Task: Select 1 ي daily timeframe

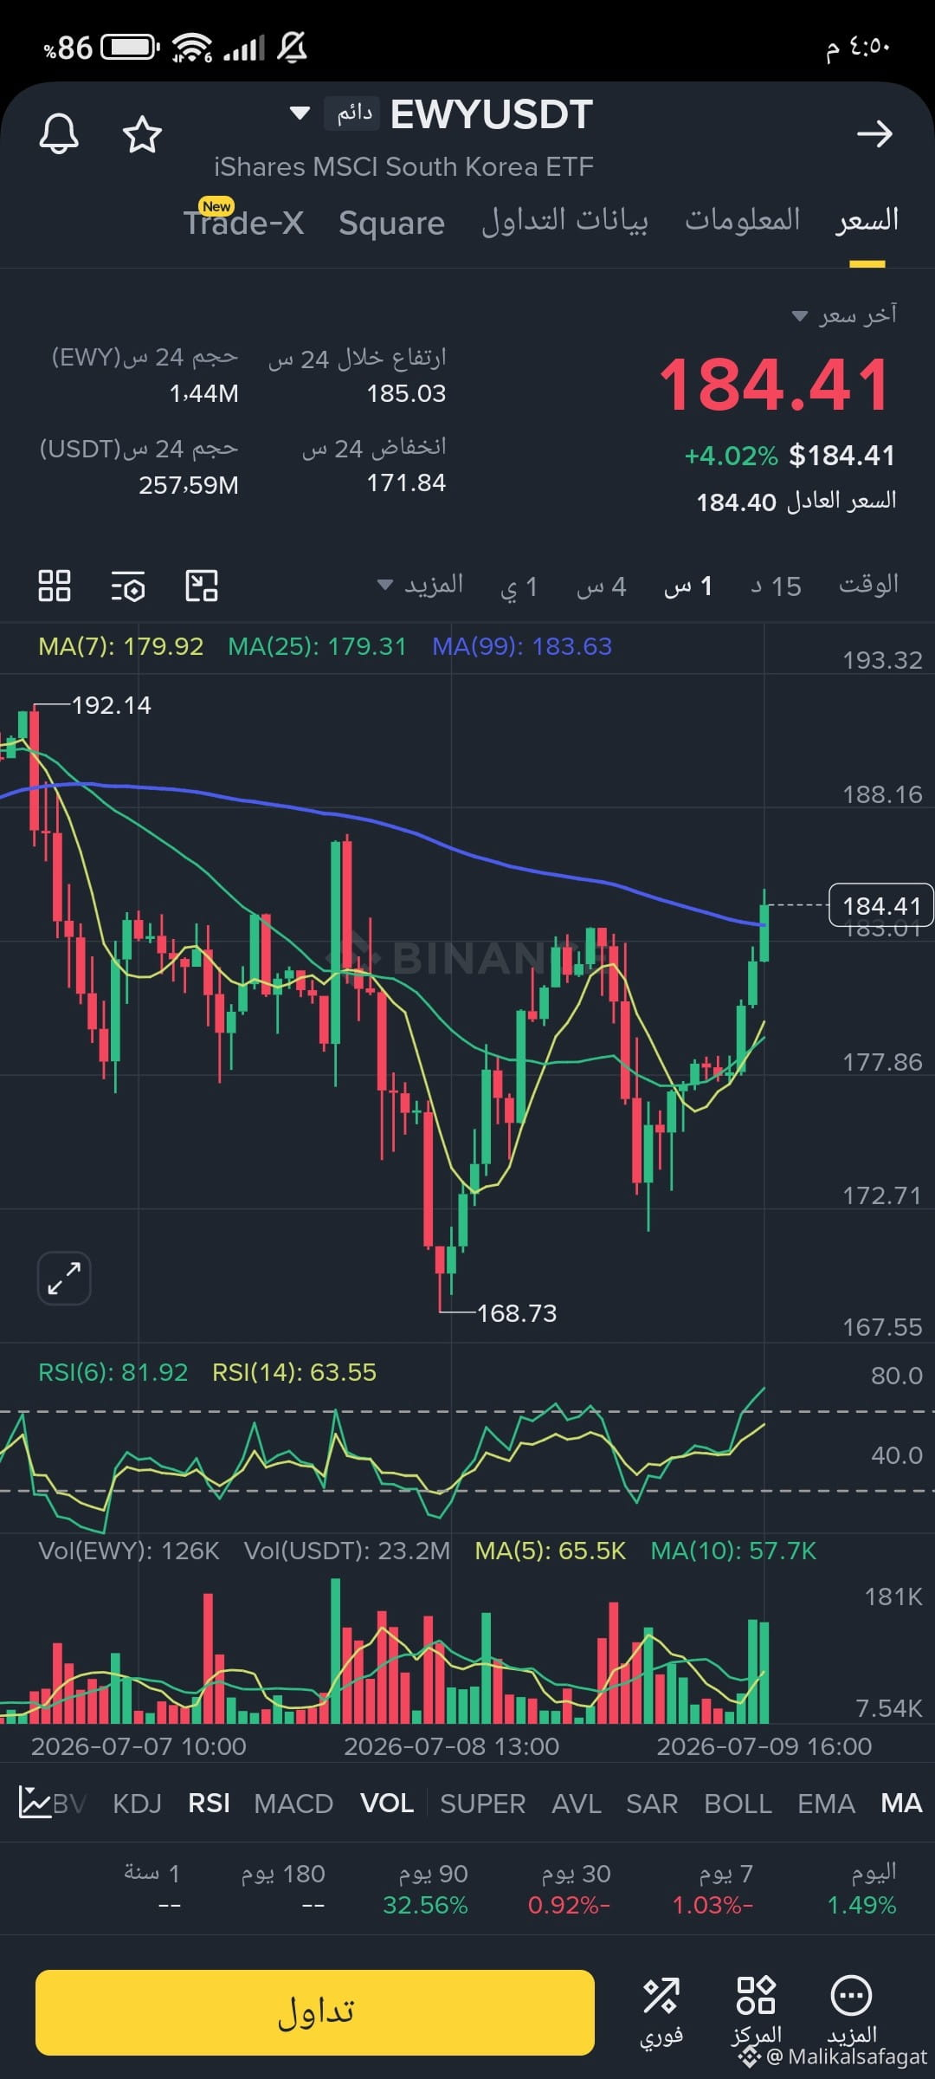Action: coord(519,586)
